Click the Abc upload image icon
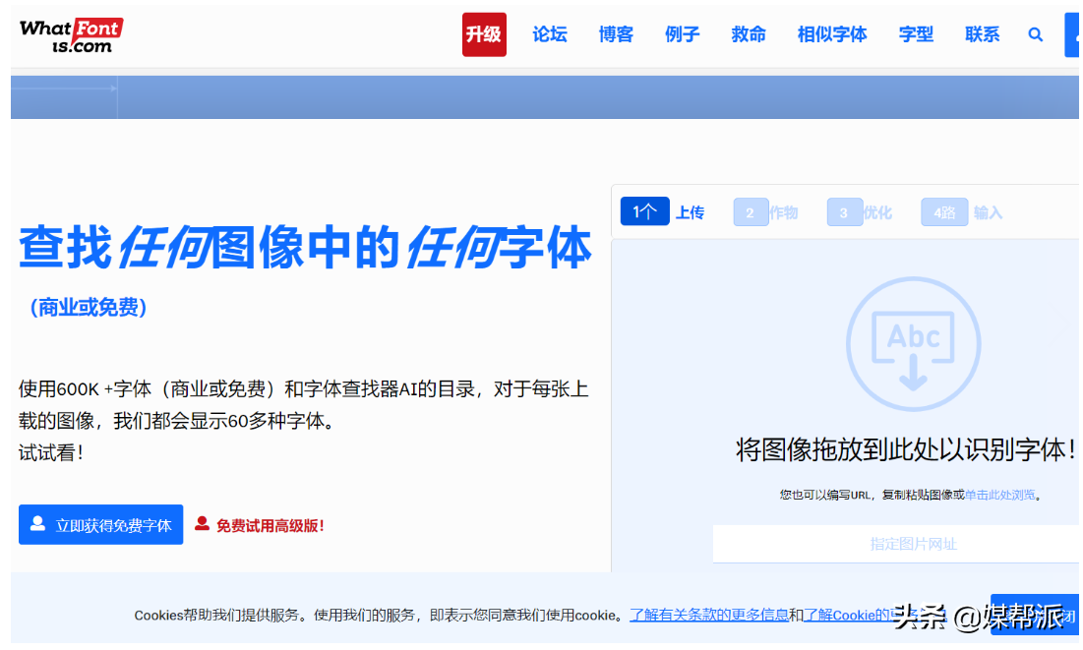Viewport: 1083px width, 650px height. (913, 344)
